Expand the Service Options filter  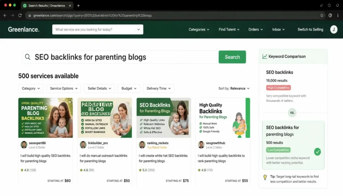64,88
